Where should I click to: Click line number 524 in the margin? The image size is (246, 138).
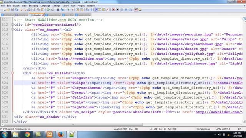tap(5, 83)
